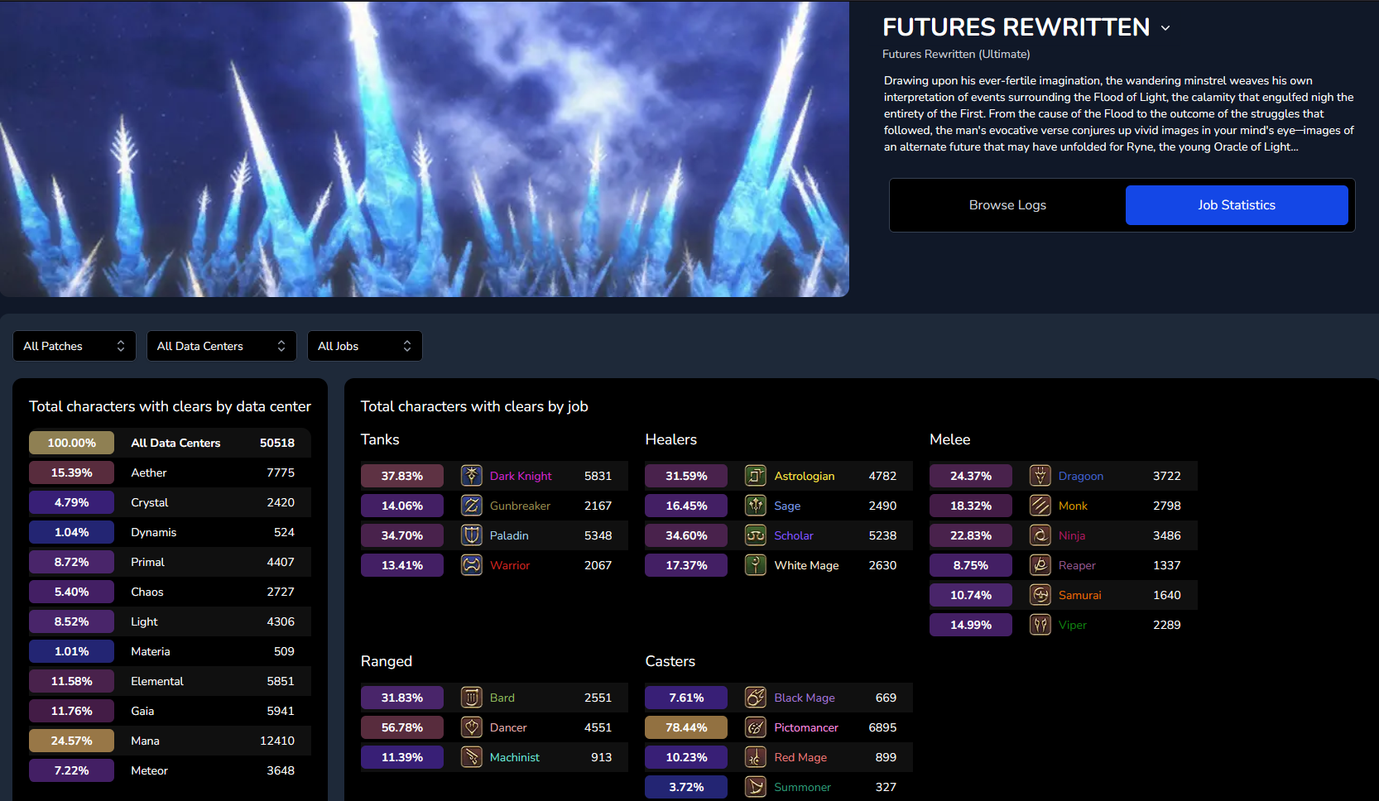Select the Gaia data center row
Viewport: 1379px width, 801px height.
click(x=170, y=711)
